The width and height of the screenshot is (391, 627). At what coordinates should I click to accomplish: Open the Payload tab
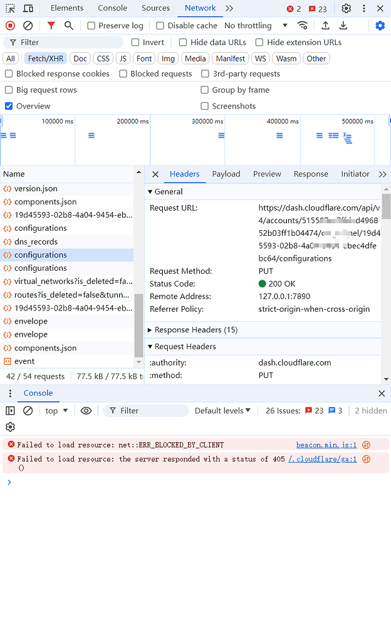point(226,174)
